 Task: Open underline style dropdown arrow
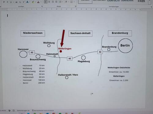tap(13, 2)
